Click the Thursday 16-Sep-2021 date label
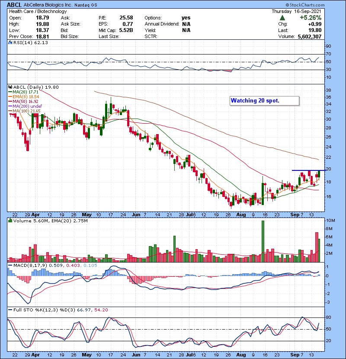The image size is (346, 359). (x=297, y=11)
